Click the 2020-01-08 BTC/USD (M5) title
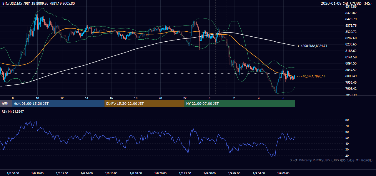This screenshot has height=176, width=376. pyautogui.click(x=347, y=3)
